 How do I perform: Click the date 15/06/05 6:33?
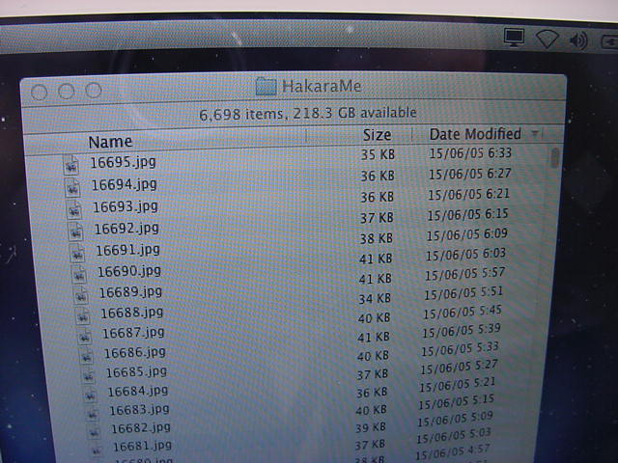470,152
